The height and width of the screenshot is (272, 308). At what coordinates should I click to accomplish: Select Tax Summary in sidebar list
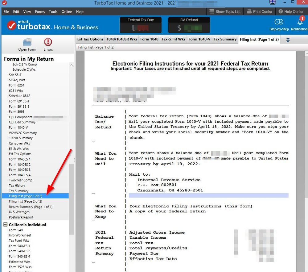[19, 191]
